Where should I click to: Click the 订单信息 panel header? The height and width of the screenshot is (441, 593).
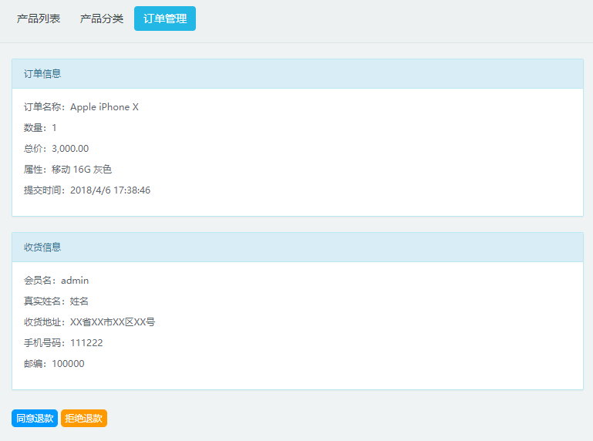(297, 74)
